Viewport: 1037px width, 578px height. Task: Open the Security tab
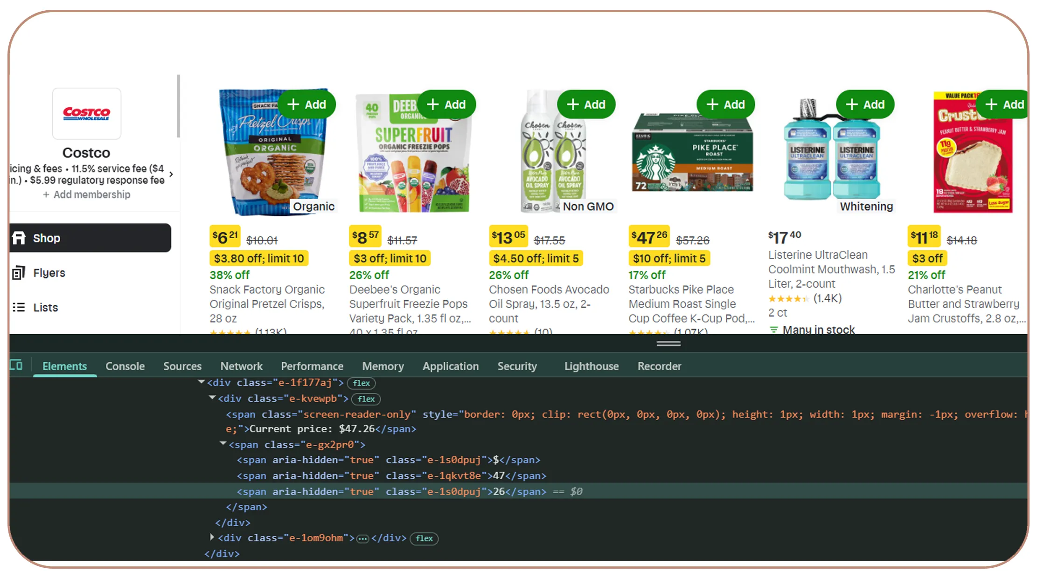[517, 366]
